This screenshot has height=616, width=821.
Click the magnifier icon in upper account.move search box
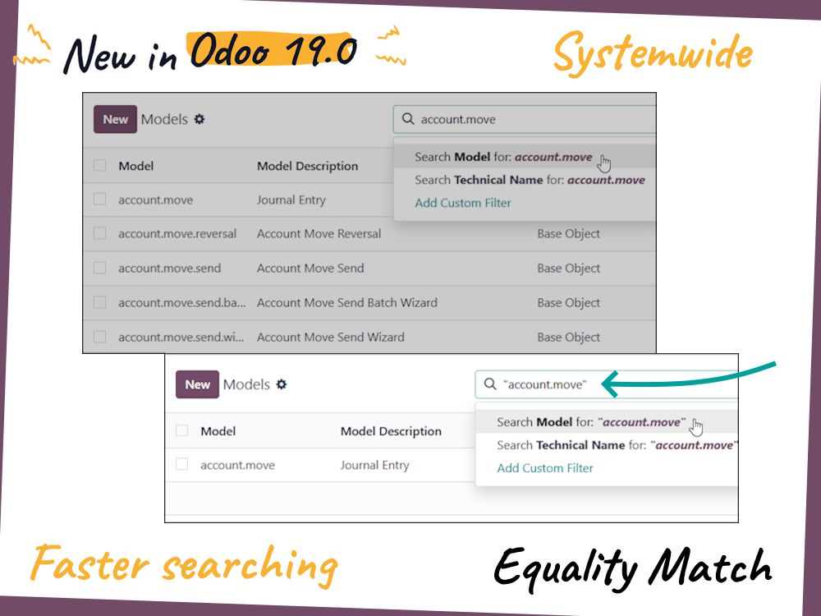pyautogui.click(x=408, y=119)
